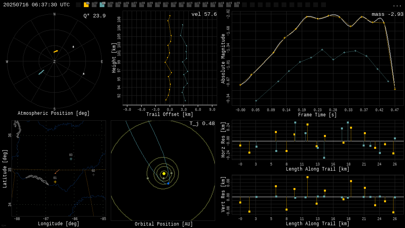Screen dimensions: 405x228
Task: Click the vel 57.6 label
Action: point(204,14)
